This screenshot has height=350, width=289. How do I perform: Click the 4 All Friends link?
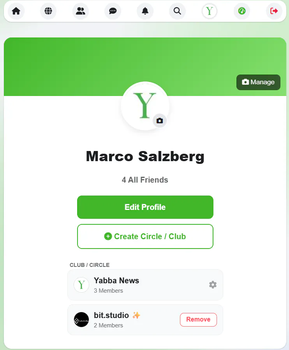click(x=145, y=180)
